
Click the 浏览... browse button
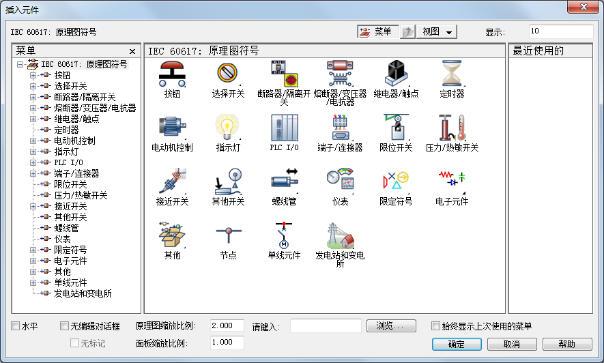pyautogui.click(x=391, y=325)
